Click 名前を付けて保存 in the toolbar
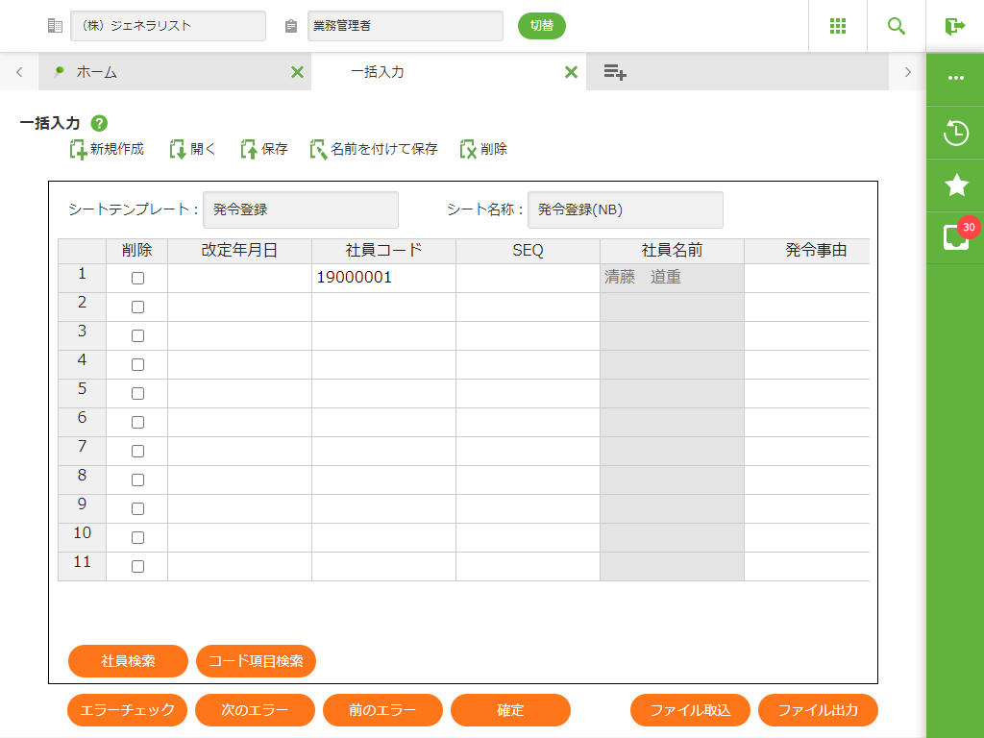 (374, 149)
